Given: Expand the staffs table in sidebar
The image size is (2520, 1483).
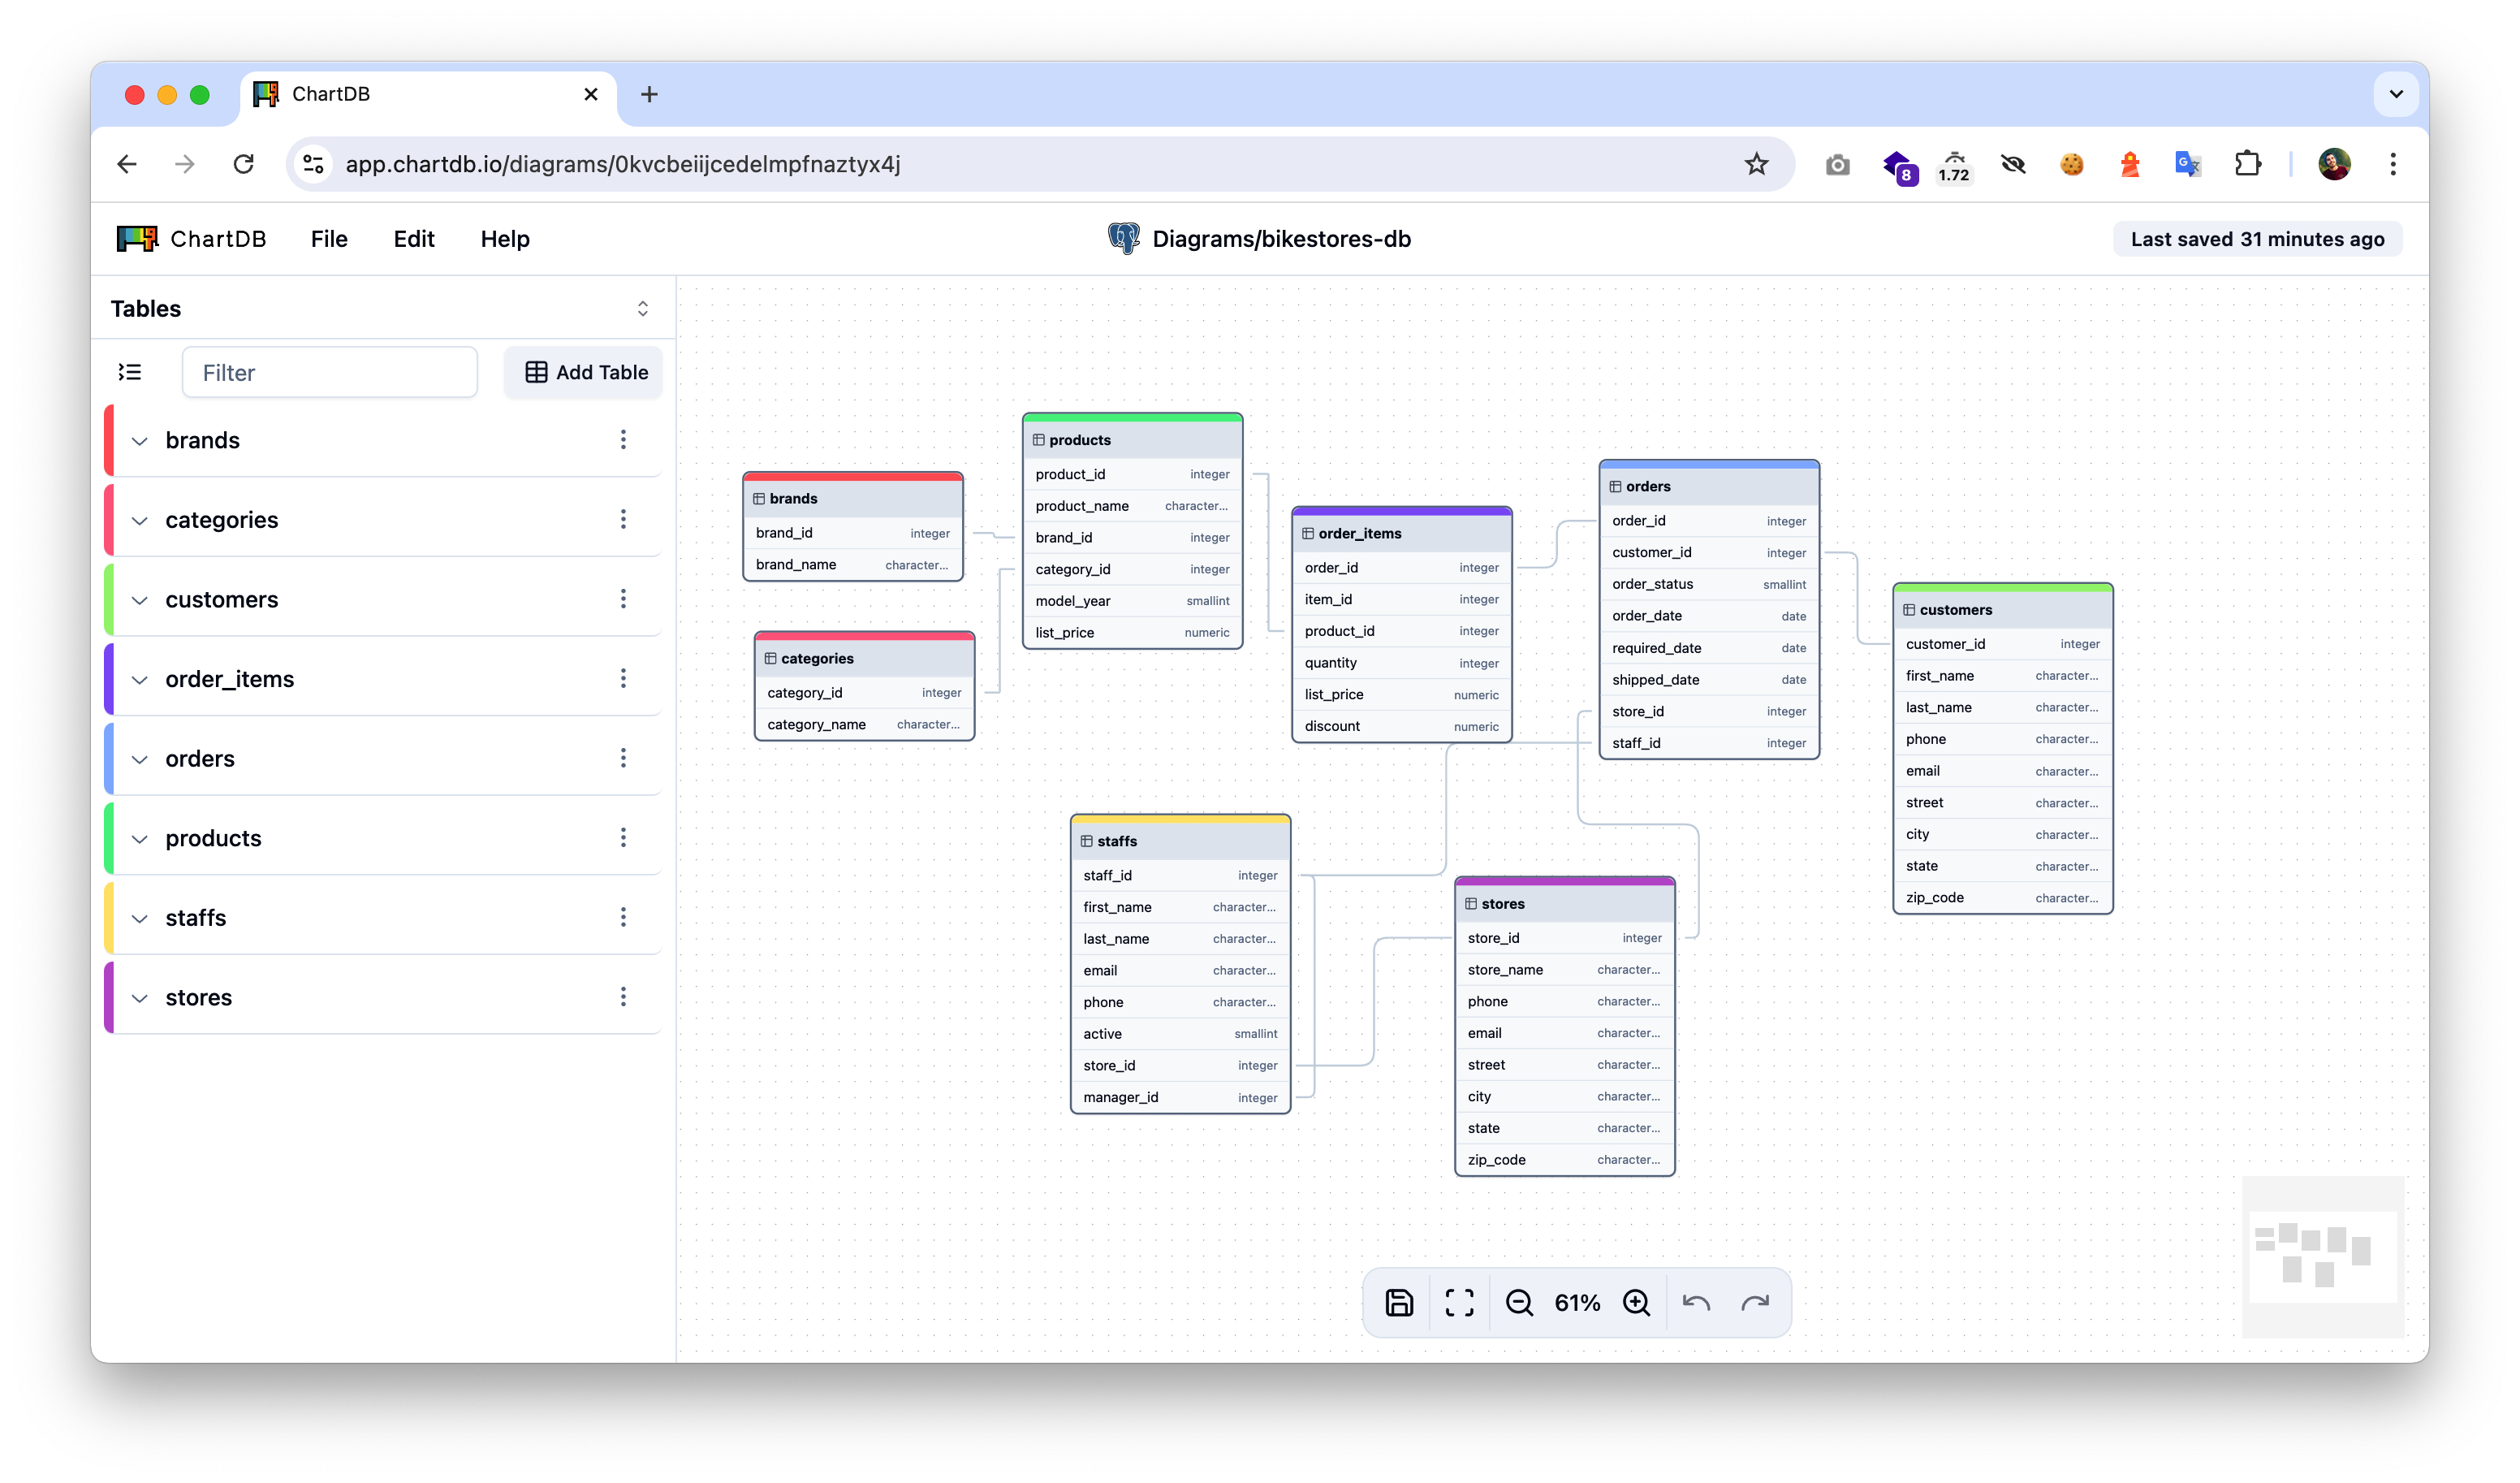Looking at the screenshot, I should [x=140, y=918].
